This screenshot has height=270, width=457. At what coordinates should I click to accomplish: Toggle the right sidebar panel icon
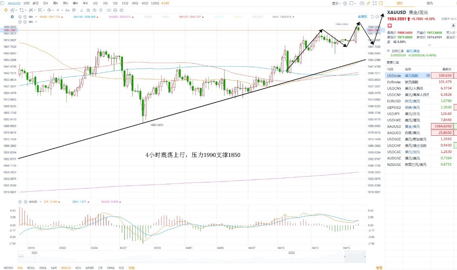pyautogui.click(x=381, y=3)
